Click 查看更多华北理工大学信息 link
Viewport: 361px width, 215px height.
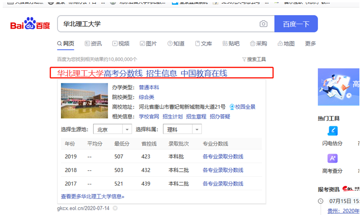click(92, 196)
